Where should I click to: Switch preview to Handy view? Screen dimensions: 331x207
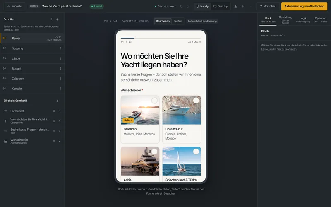click(202, 6)
